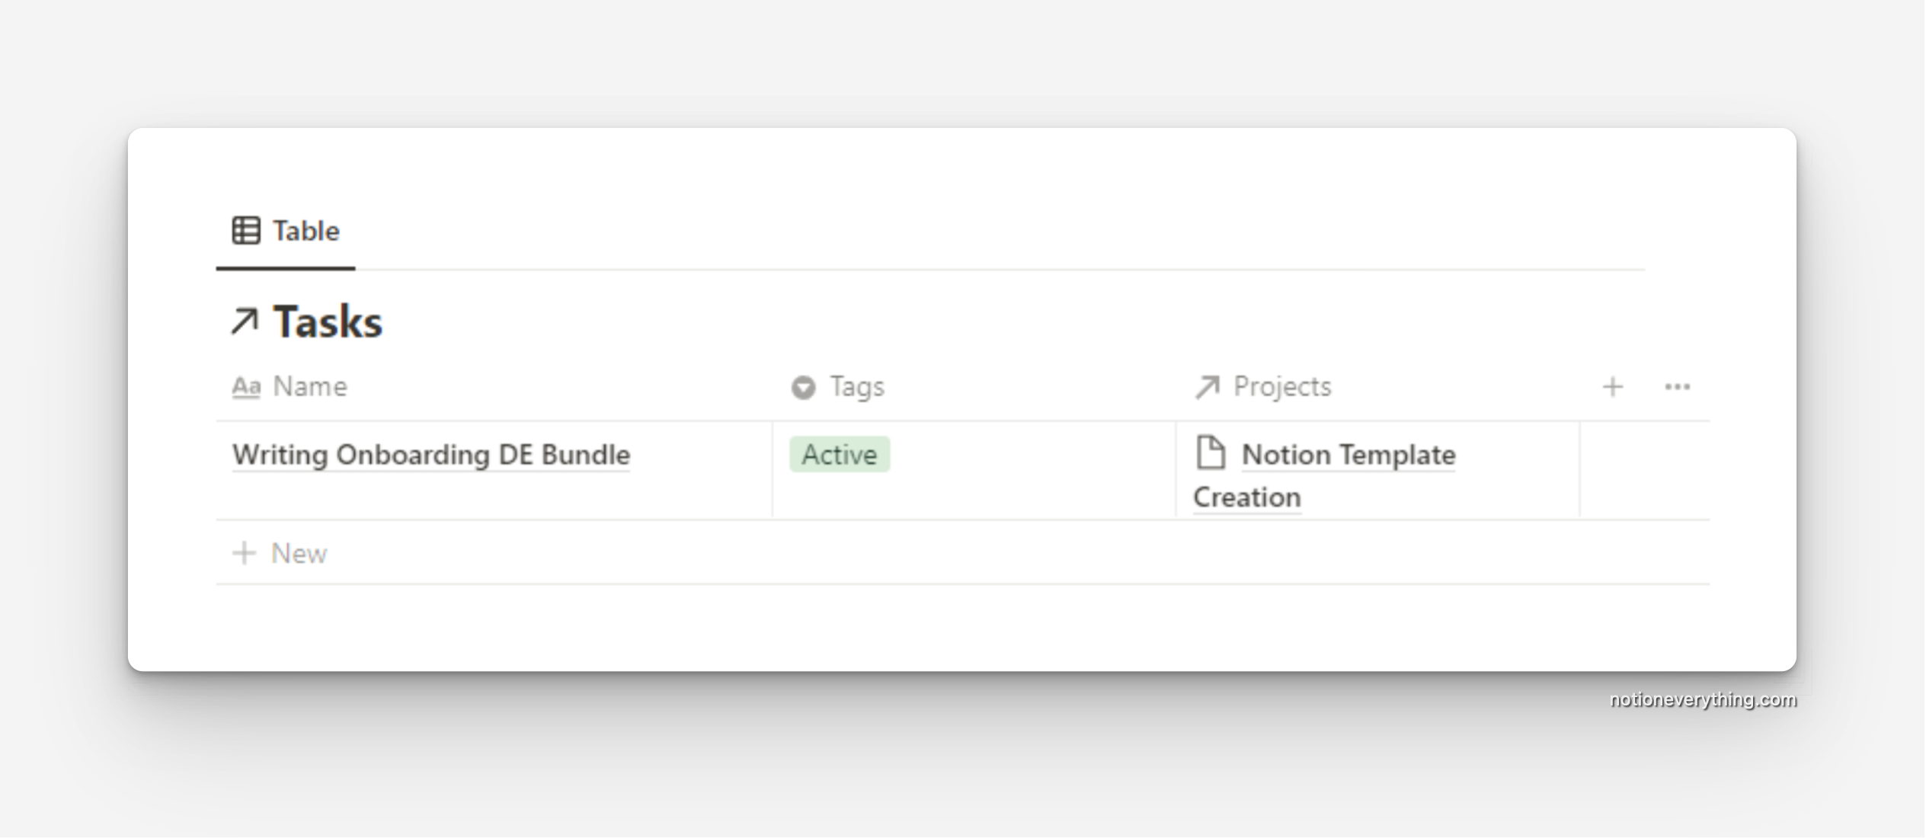The image size is (1926, 838).
Task: Click the relation arrow icon on Projects column
Action: (1208, 387)
